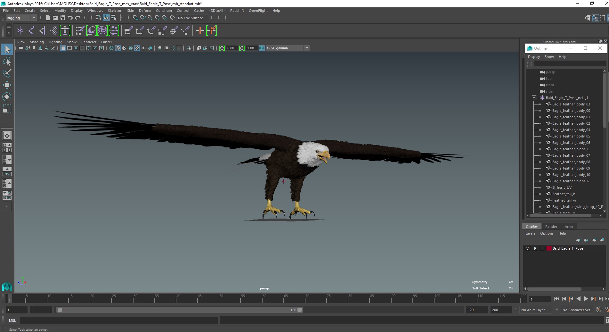Step to next key button
The image size is (609, 332).
click(x=593, y=299)
